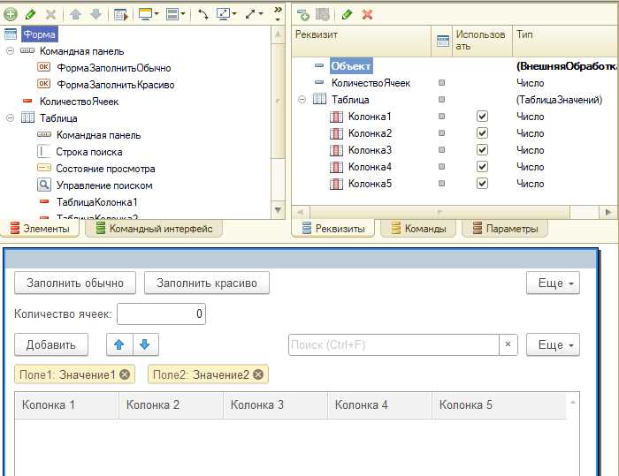Remove the Поле2: Значение2 filter tag
Image resolution: width=619 pixels, height=476 pixels.
tap(258, 374)
